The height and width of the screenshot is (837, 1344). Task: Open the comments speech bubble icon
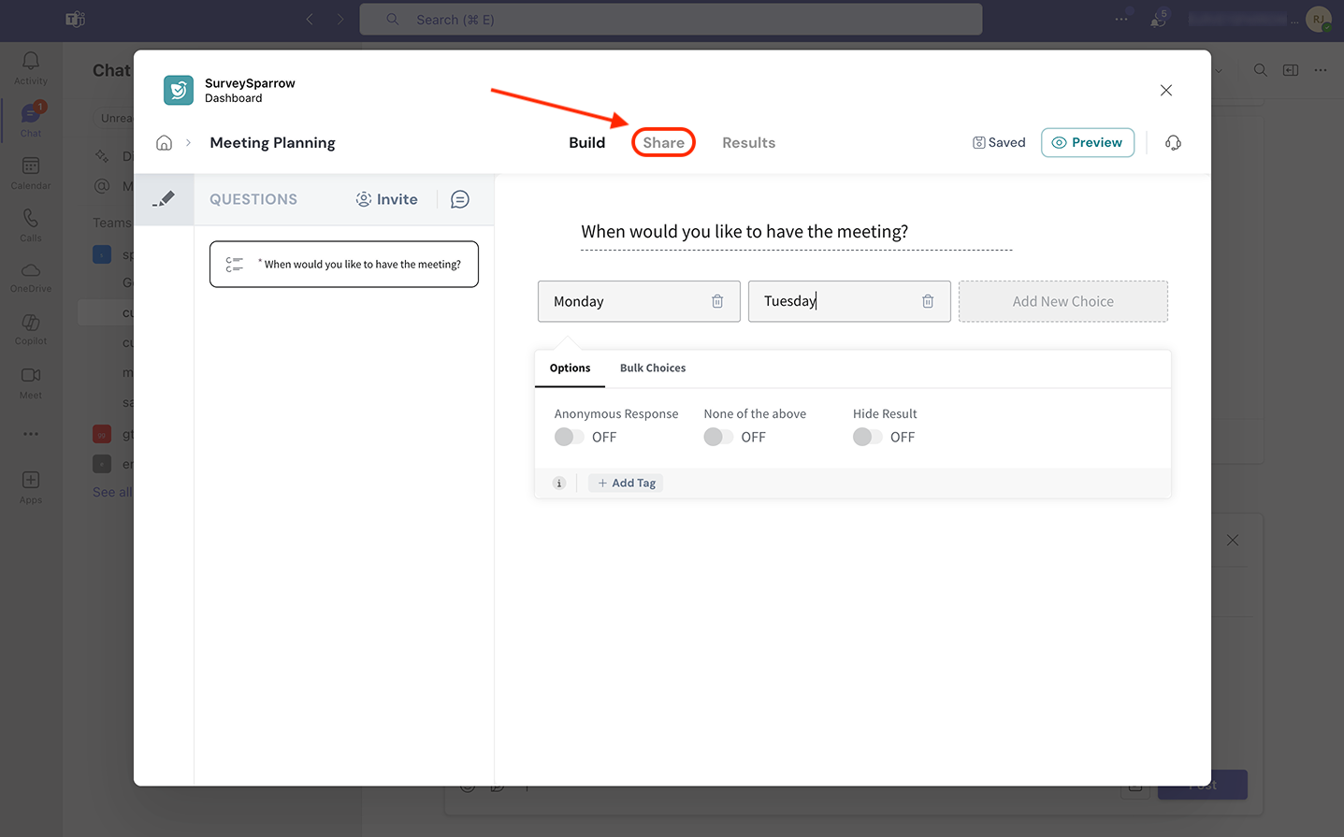point(459,199)
